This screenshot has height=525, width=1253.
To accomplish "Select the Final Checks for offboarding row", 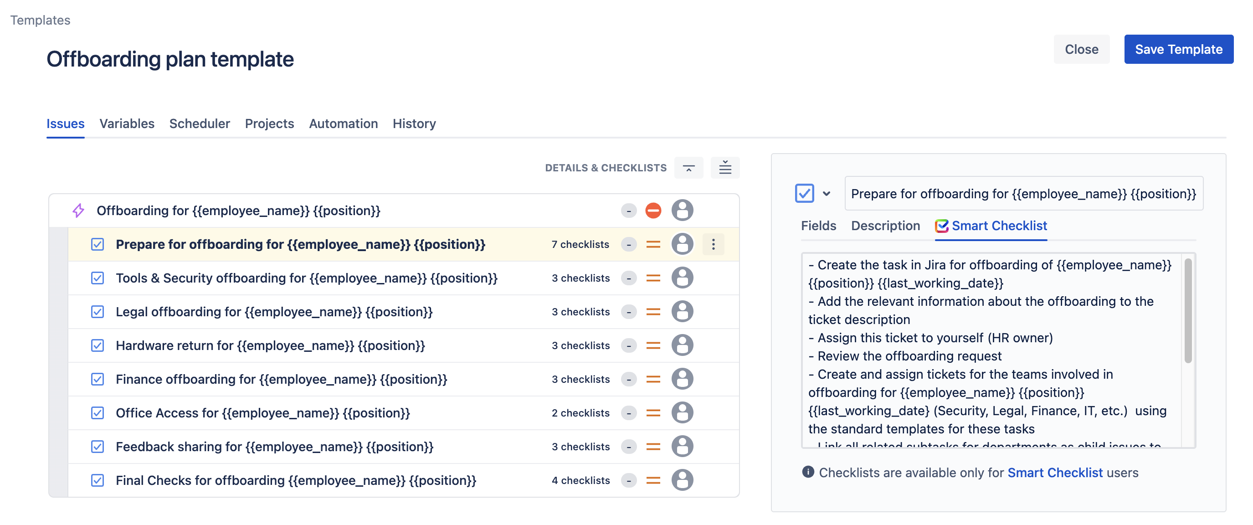I will click(403, 480).
